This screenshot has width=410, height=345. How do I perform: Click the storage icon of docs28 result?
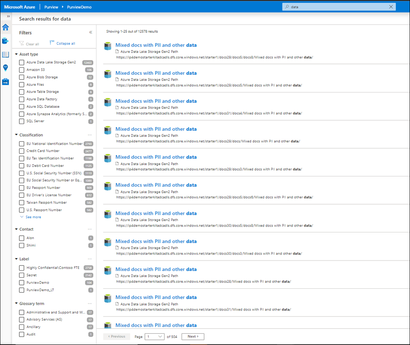(108, 270)
